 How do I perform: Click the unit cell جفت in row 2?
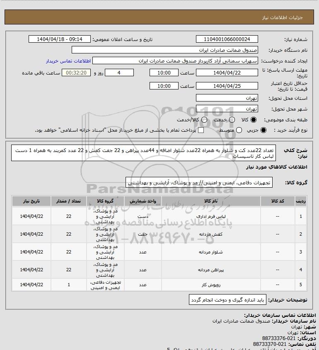[143, 234]
